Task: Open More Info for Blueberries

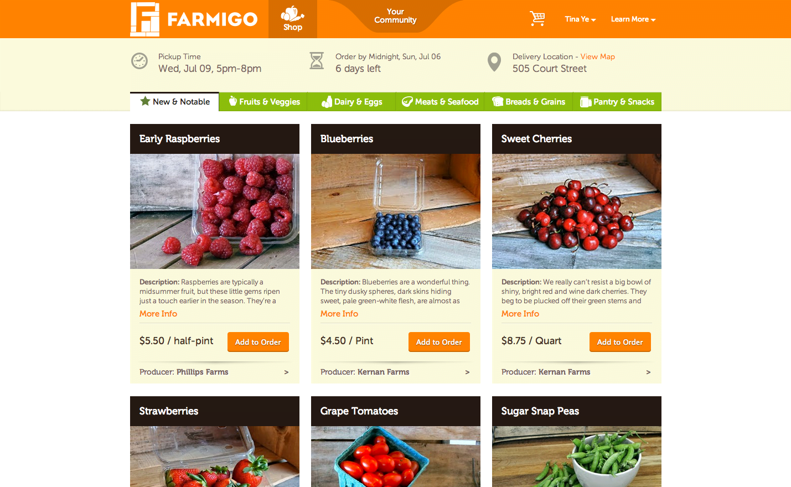Action: [x=339, y=314]
